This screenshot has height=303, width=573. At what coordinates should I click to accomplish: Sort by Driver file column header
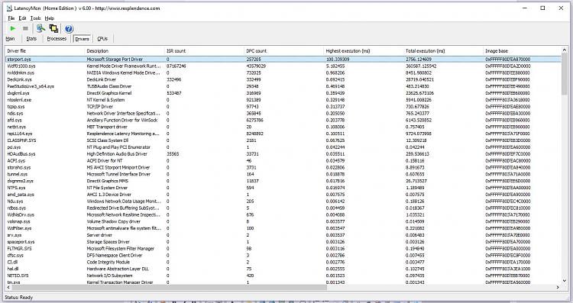(44, 50)
